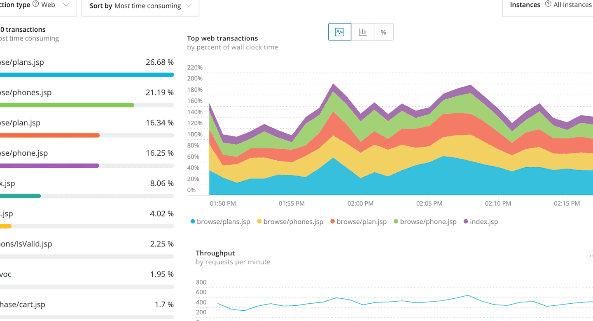Click the purple phone.jsp progress bar

49,166
